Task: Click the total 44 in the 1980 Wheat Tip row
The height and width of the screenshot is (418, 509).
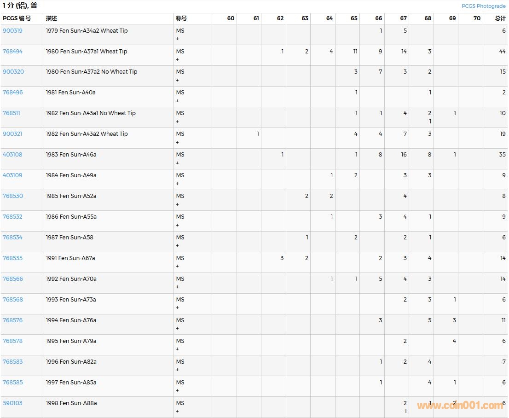Action: click(502, 52)
